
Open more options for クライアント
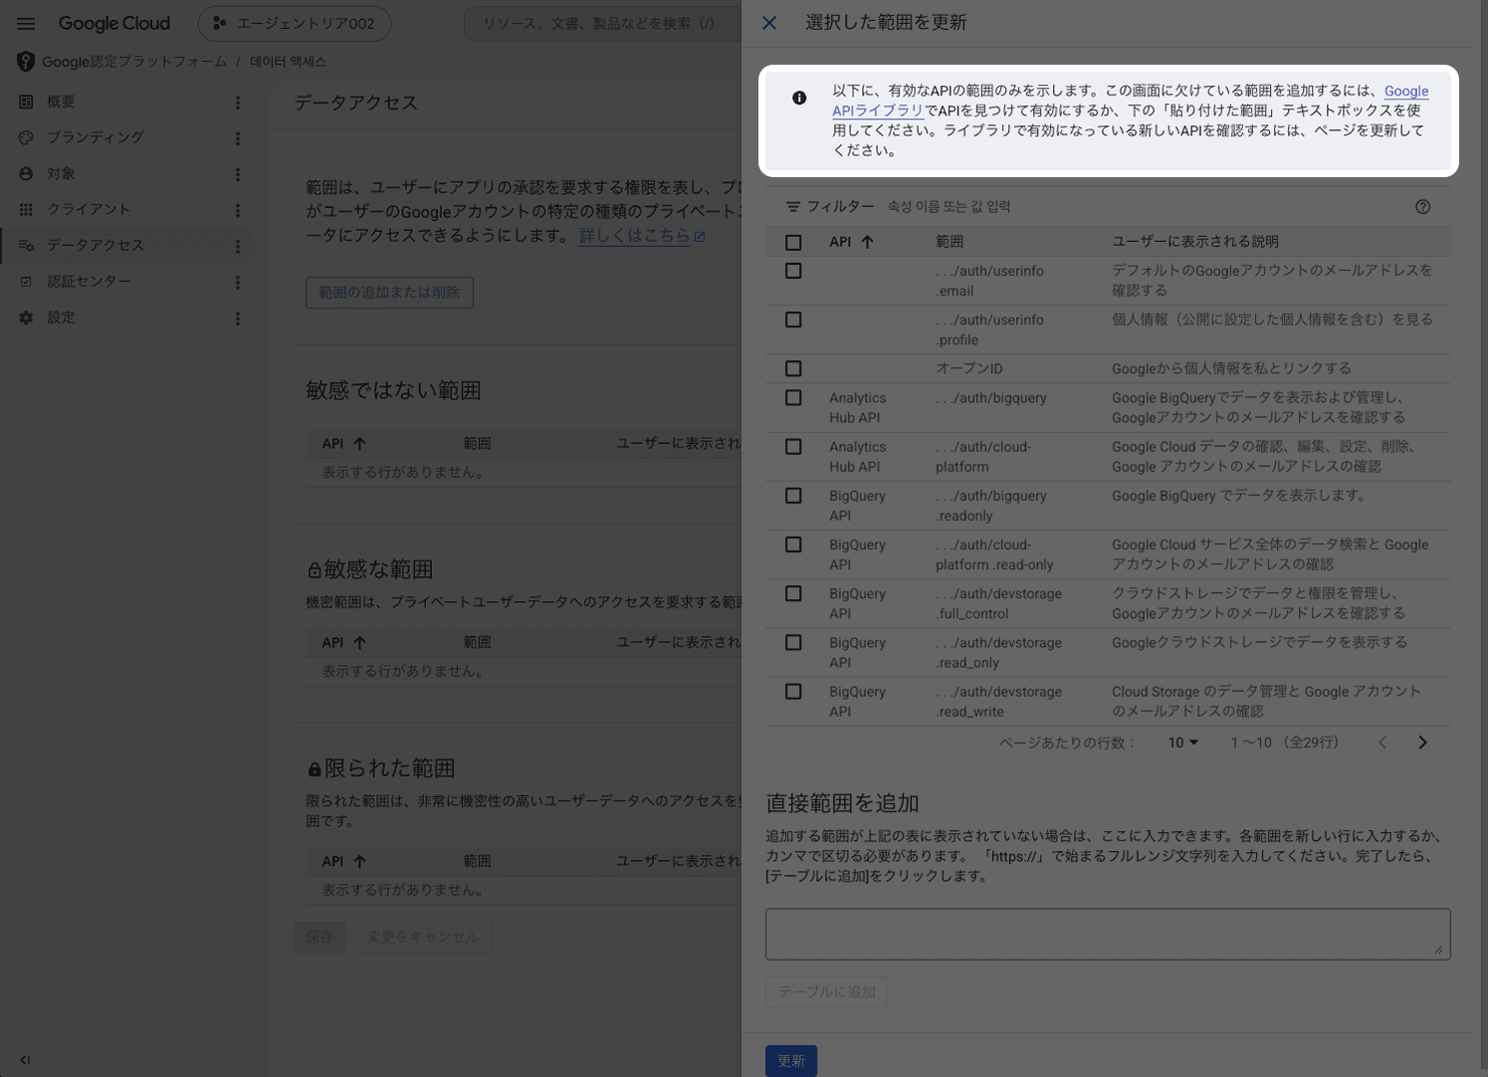point(238,210)
